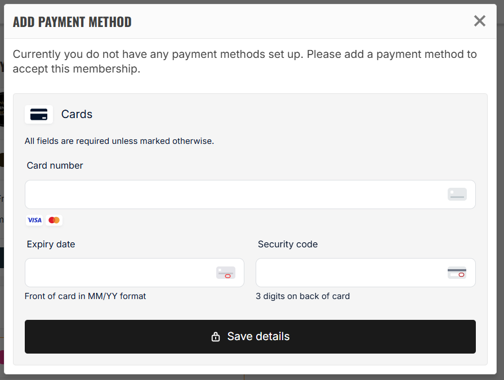Screen dimensions: 504x380
Task: Click the Mastercard logo icon
Action: (x=54, y=220)
